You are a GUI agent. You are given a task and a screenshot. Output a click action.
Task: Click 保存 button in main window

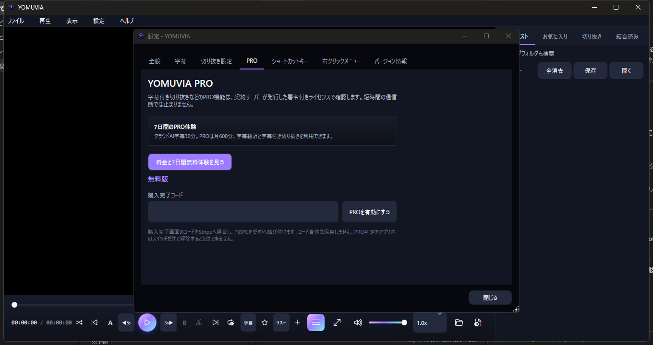coord(591,70)
